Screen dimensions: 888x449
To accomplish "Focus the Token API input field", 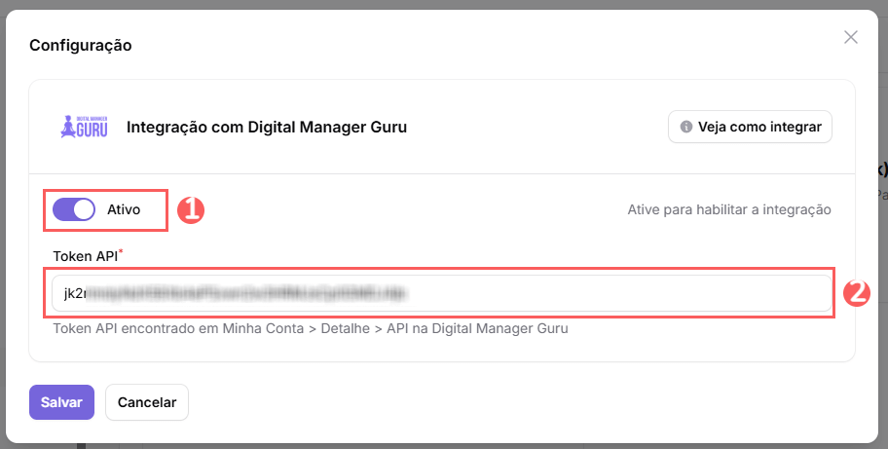I will pyautogui.click(x=584, y=292).
